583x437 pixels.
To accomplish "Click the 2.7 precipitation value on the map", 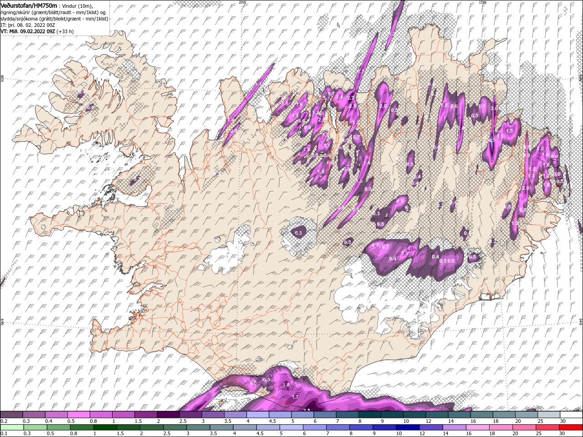I will click(x=351, y=98).
